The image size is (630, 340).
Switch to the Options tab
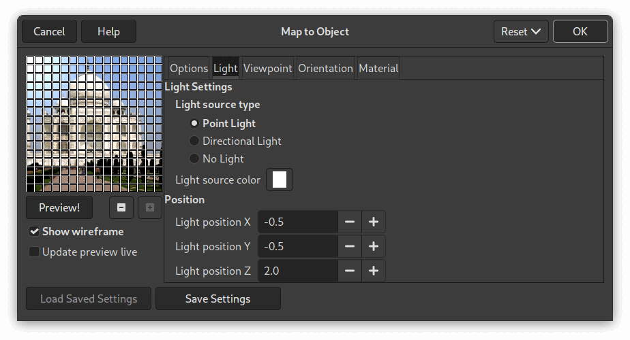189,68
